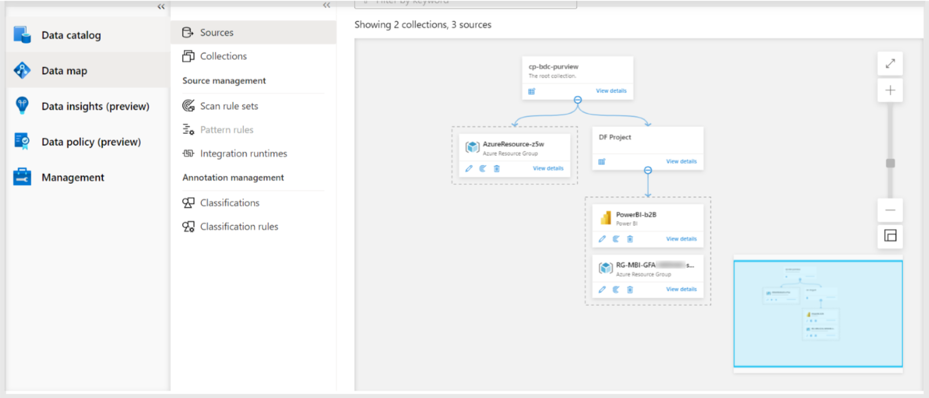
Task: Edit the PowerBI-b2B source with pencil icon
Action: (602, 239)
